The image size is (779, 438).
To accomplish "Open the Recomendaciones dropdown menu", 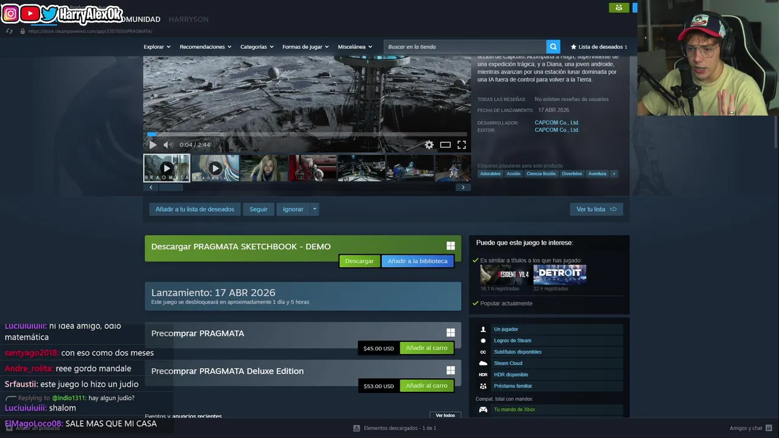I will coord(205,47).
